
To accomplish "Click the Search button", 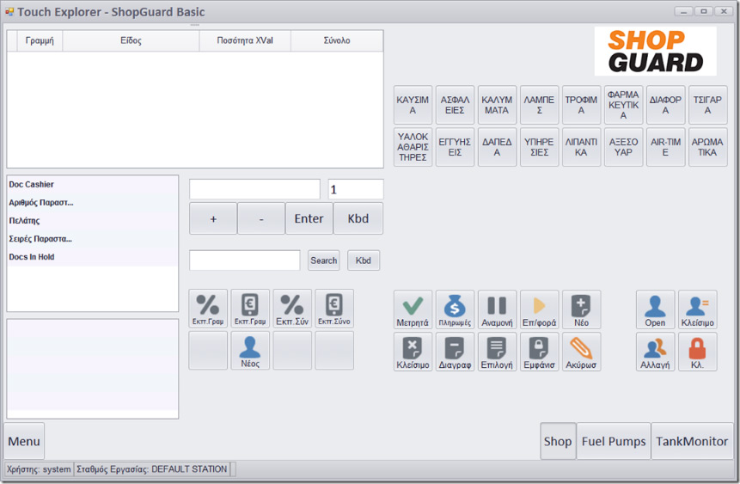I will click(324, 260).
